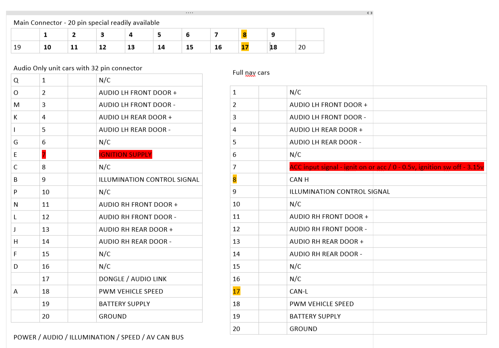Click the POWER / AUDIO / ILLUMINATION footer line

98,337
